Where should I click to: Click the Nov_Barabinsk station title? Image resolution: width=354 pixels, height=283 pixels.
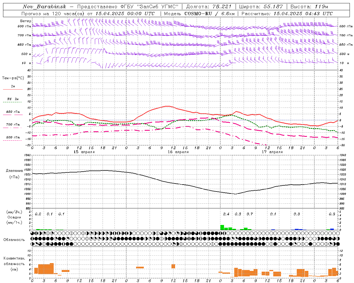click(x=45, y=7)
